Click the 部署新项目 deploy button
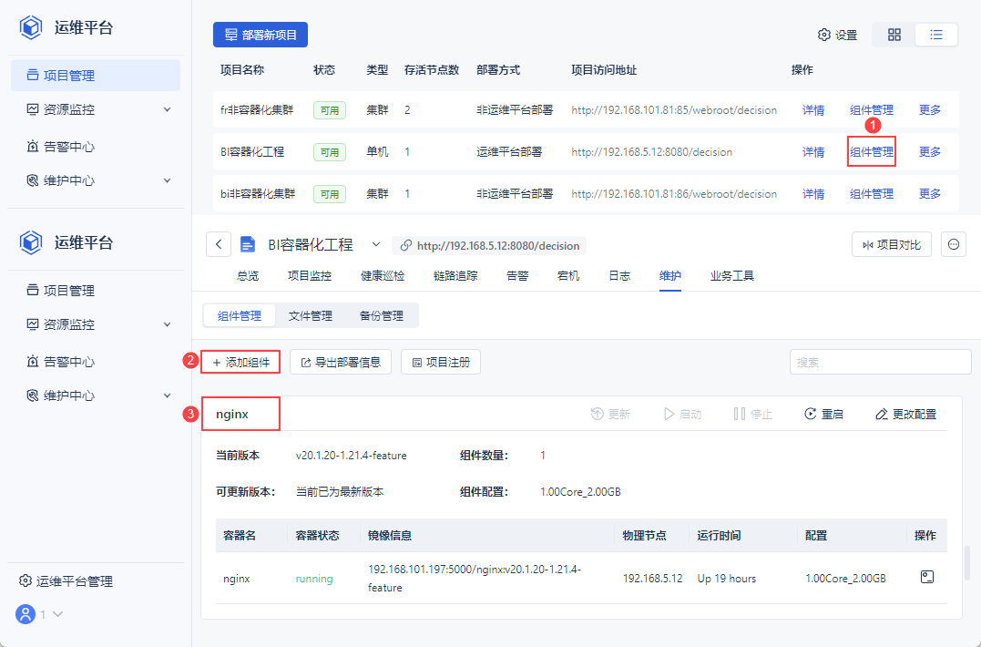Image resolution: width=981 pixels, height=647 pixels. [x=261, y=34]
